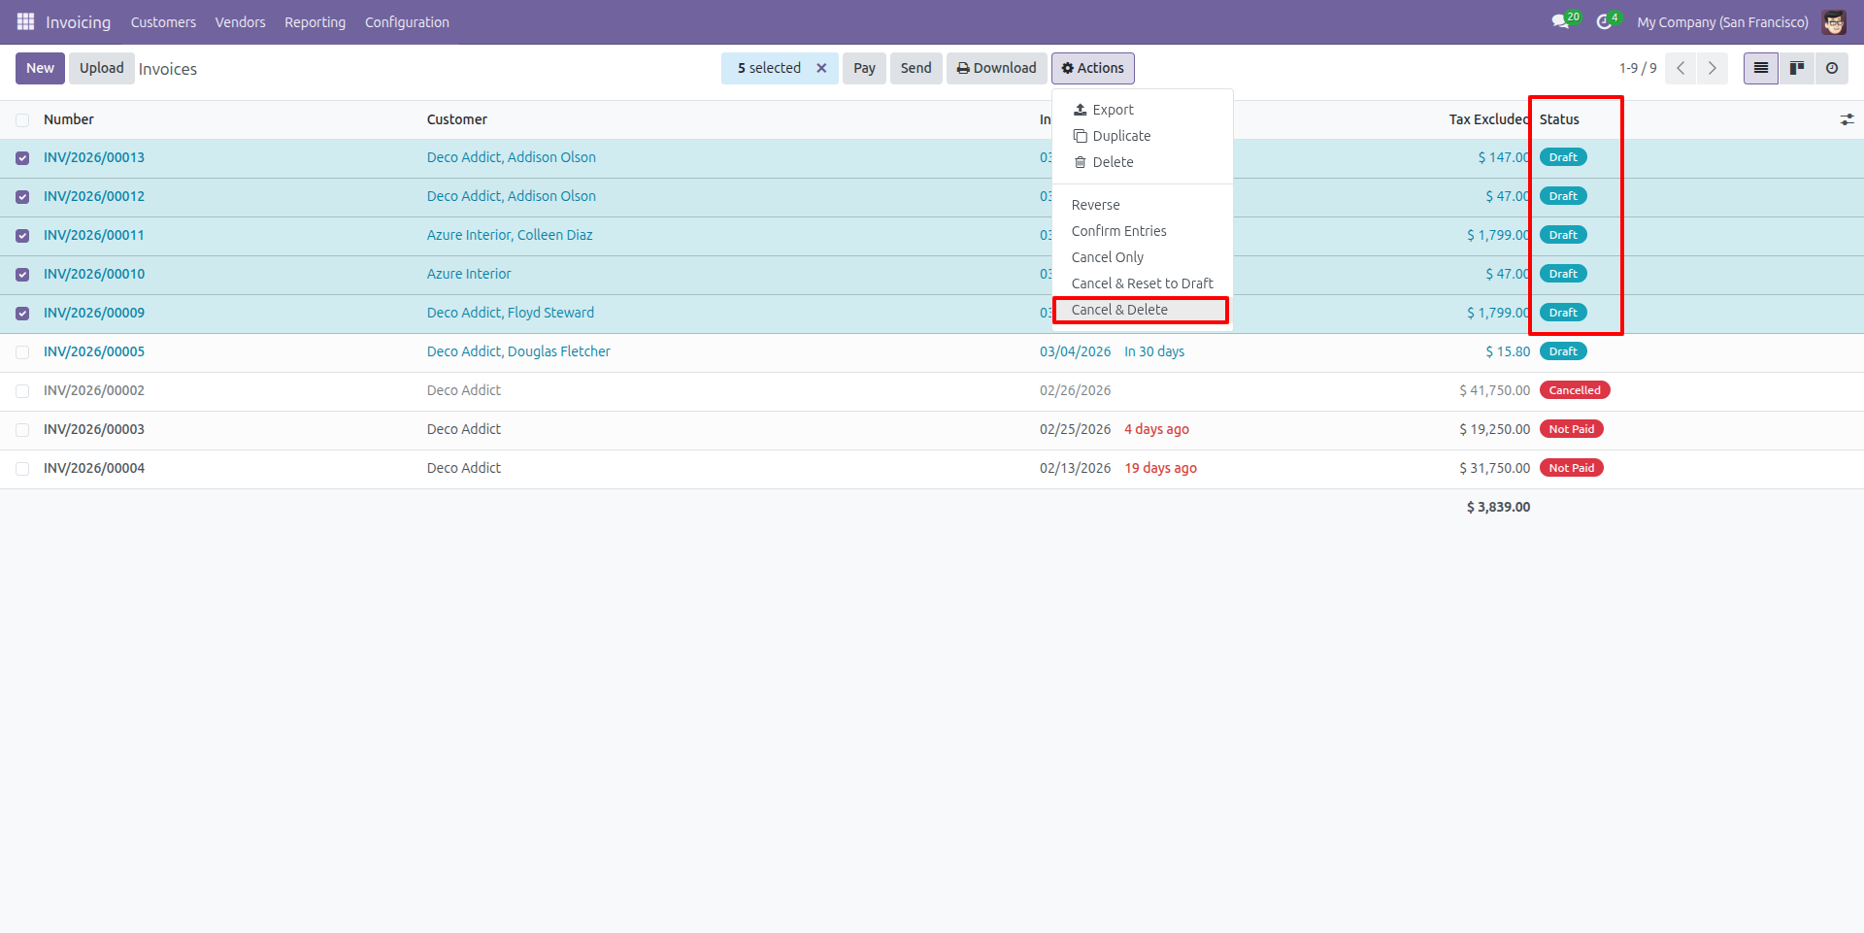Click Not Paid badge of INV/2026/00003
Viewport: 1864px width, 933px height.
[x=1571, y=429]
